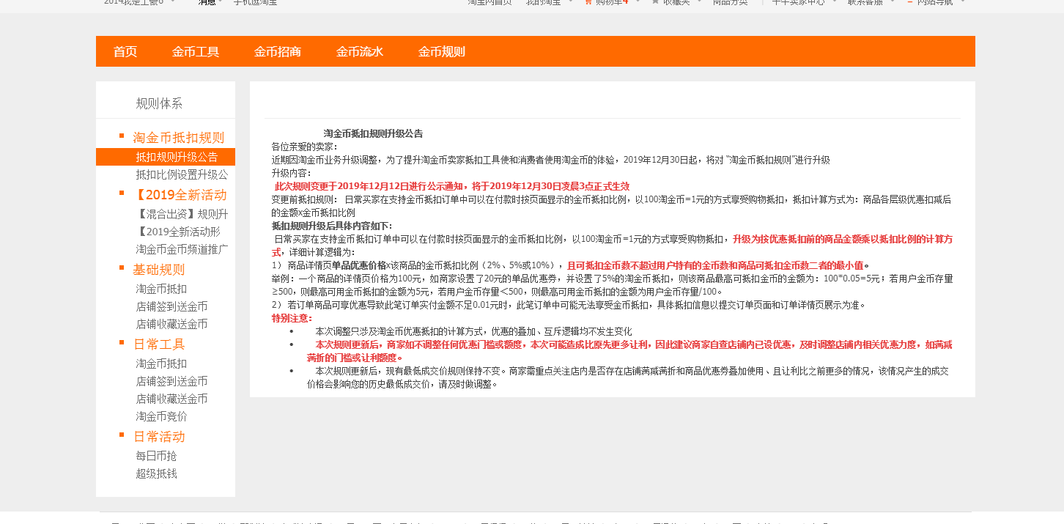
Task: Click 店铺签到送金币 under 日常工具
Action: [x=171, y=381]
